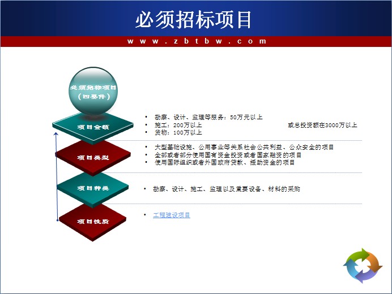
Task: Click the text 或总投资额在3000万以上
Action: click(x=322, y=125)
